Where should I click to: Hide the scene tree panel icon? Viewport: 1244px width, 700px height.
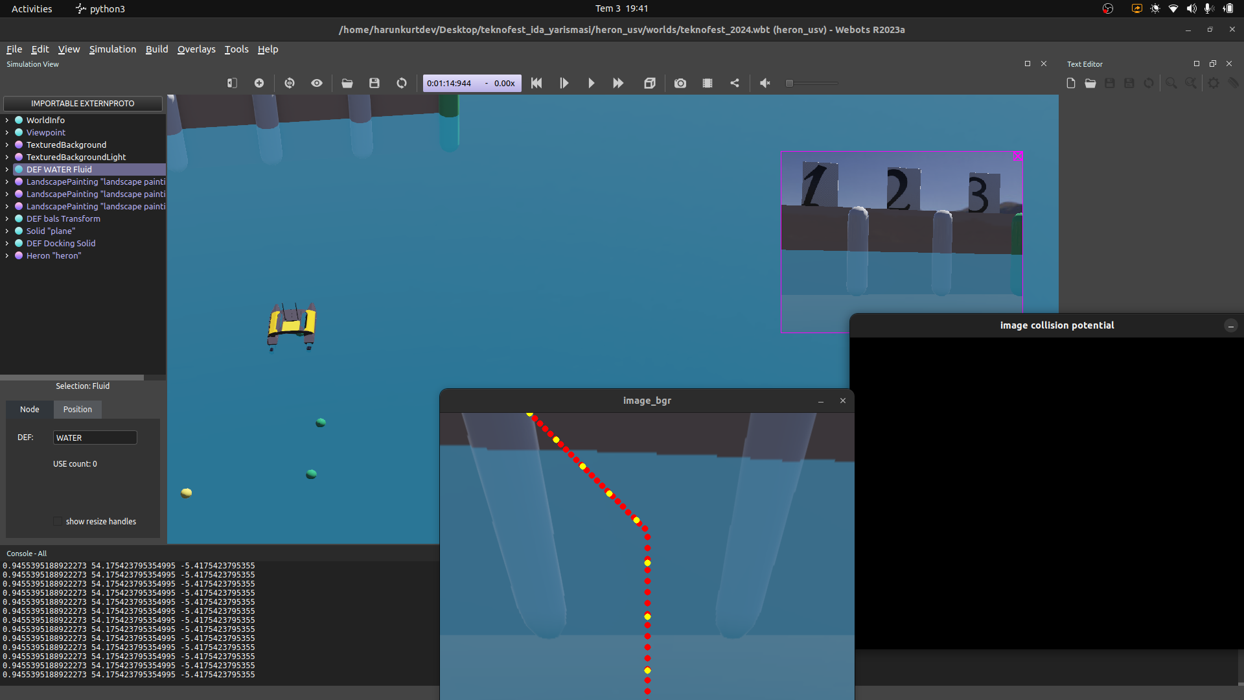[x=232, y=83]
